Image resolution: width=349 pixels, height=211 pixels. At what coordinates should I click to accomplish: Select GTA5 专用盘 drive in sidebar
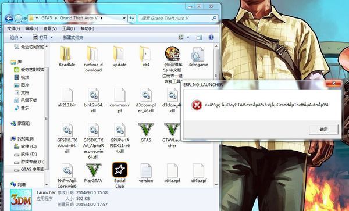[29, 169]
